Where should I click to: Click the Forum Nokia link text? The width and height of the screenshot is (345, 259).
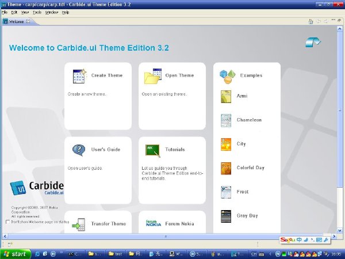click(179, 224)
